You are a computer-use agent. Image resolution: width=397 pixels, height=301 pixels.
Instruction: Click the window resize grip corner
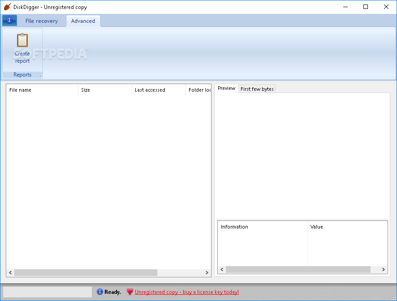[x=393, y=298]
